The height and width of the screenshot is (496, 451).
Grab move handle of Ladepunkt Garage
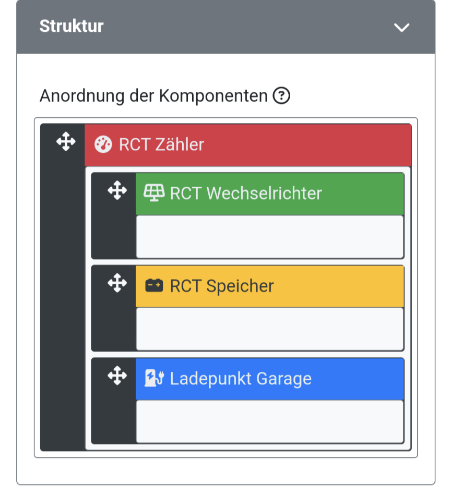[x=117, y=376]
